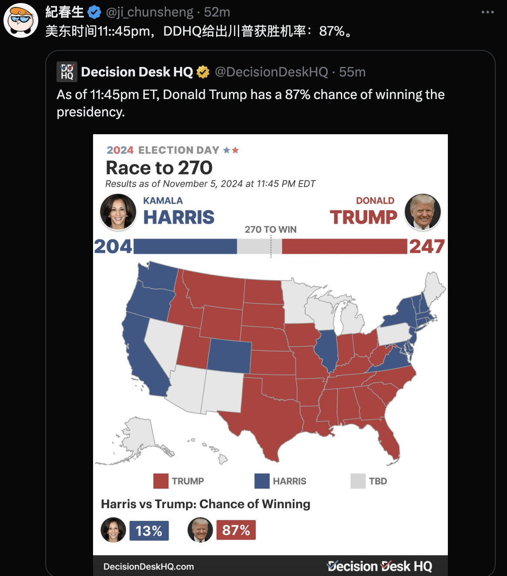Click the 52m tweet timestamp
The width and height of the screenshot is (507, 576).
tap(217, 12)
